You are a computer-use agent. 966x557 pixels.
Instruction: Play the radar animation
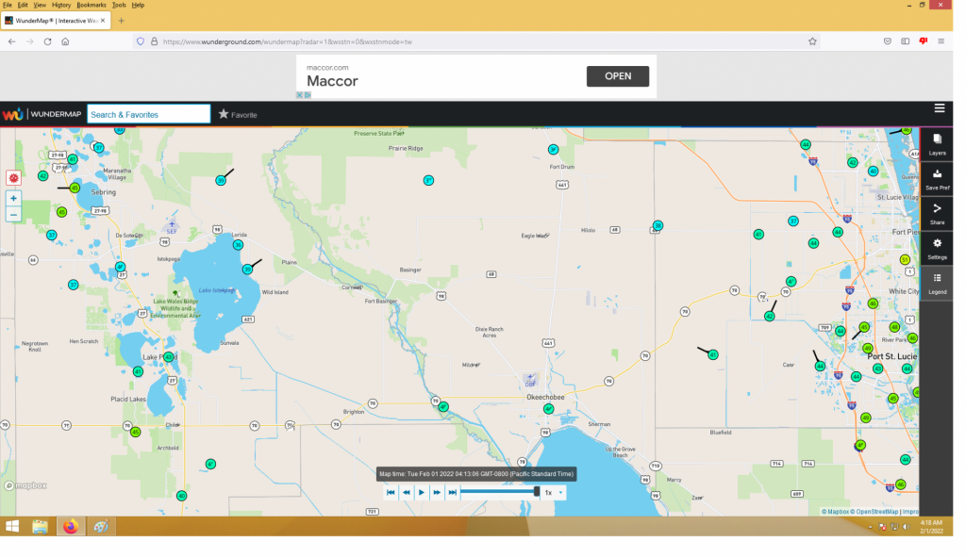pos(422,492)
